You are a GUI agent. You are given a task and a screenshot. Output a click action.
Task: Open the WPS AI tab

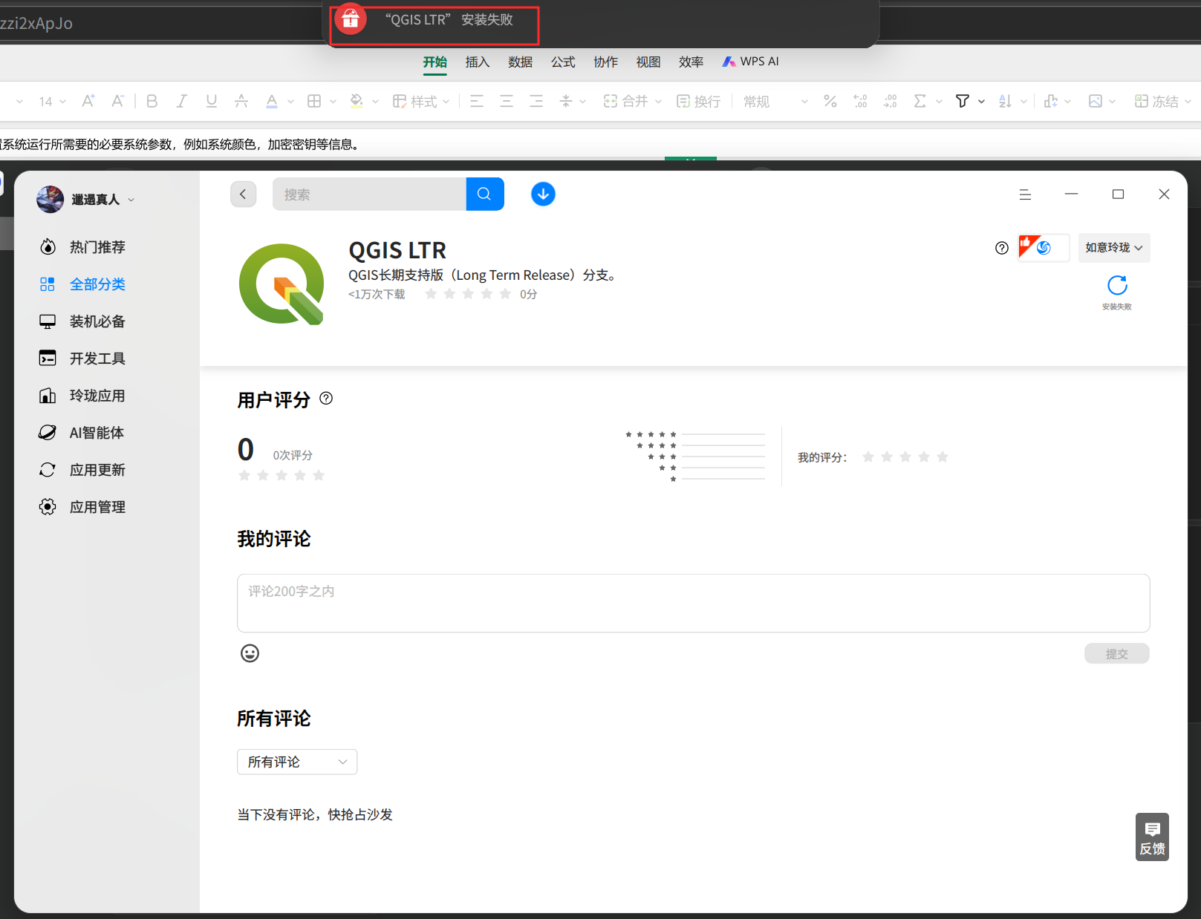tap(751, 62)
